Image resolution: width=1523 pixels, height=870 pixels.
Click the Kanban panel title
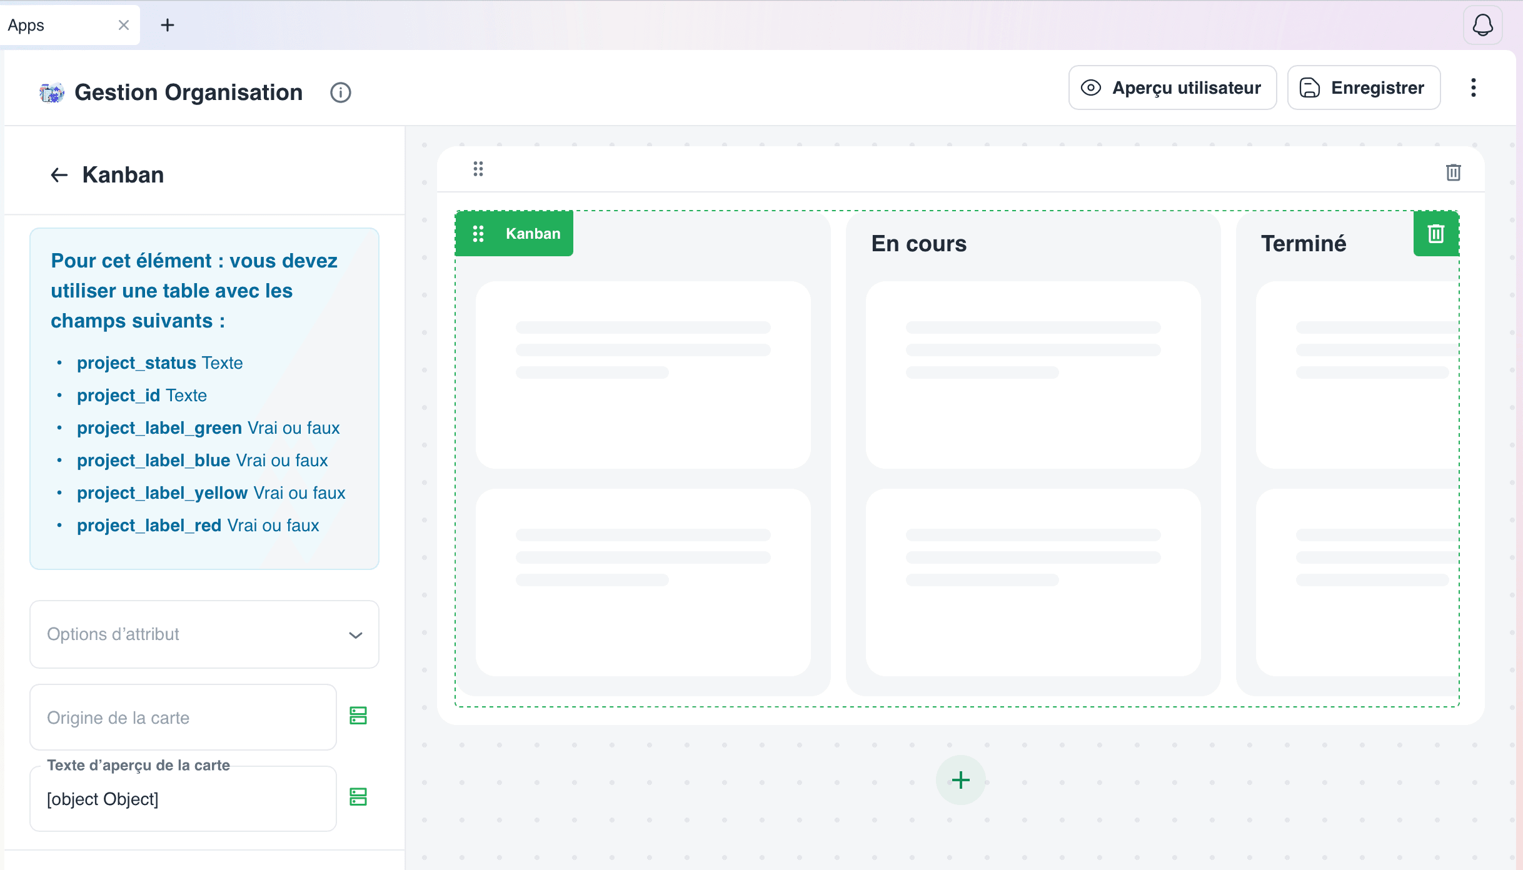tap(123, 175)
